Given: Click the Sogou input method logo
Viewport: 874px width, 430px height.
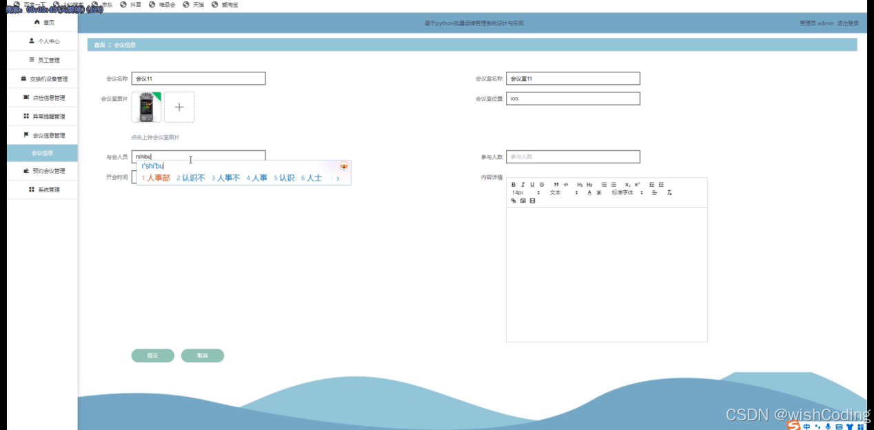Looking at the screenshot, I should [x=793, y=426].
